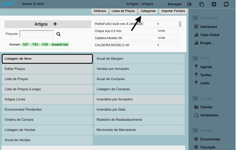Screen dimensions: 236x150
Task: Open Anual de Margem report
Action: [x=139, y=59]
